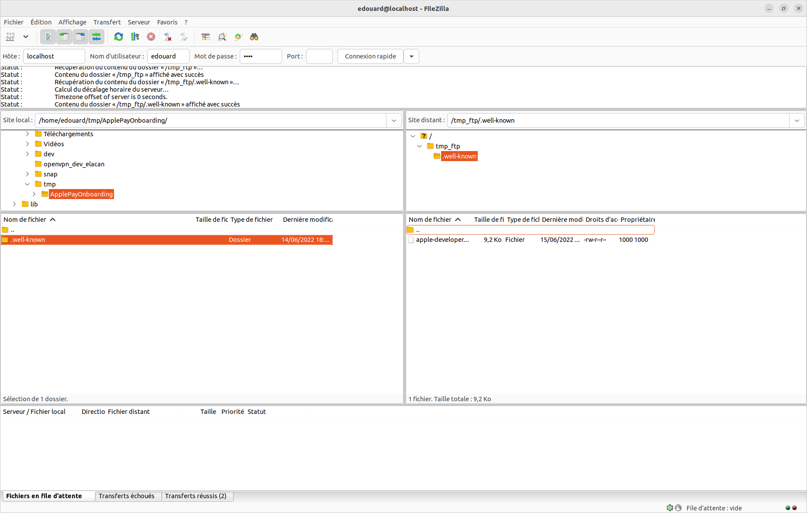
Task: Expand the dev folder
Action: 28,154
